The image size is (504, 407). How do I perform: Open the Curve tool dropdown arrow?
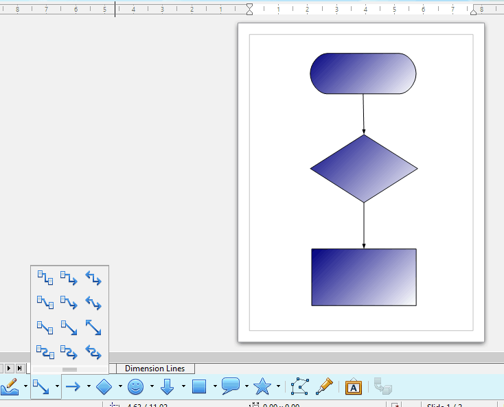[25, 386]
